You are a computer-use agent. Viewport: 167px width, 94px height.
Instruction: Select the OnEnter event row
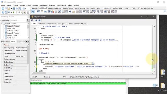pyautogui.click(x=14, y=71)
